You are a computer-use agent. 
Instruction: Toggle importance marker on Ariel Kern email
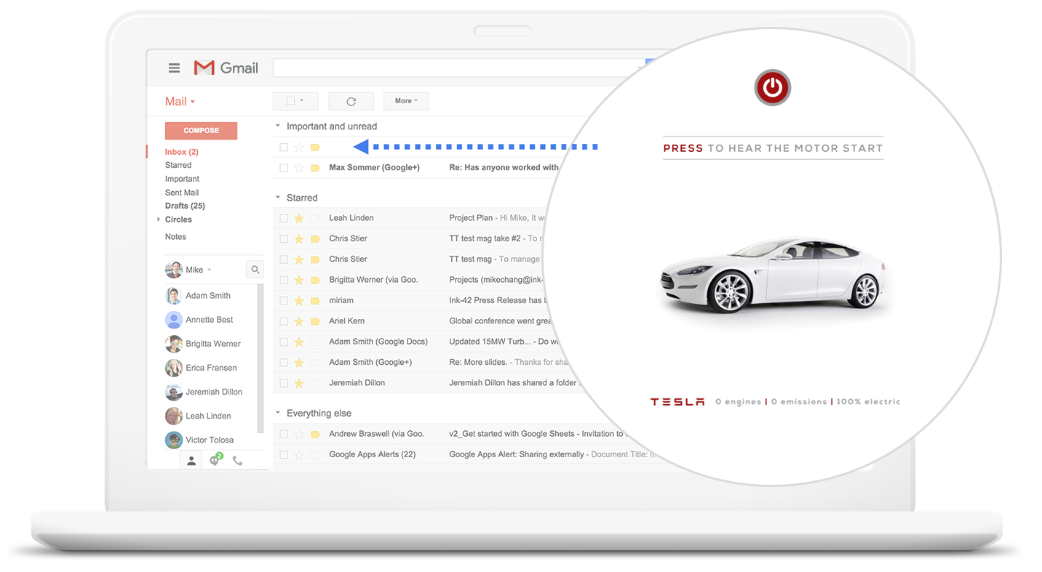click(x=315, y=321)
